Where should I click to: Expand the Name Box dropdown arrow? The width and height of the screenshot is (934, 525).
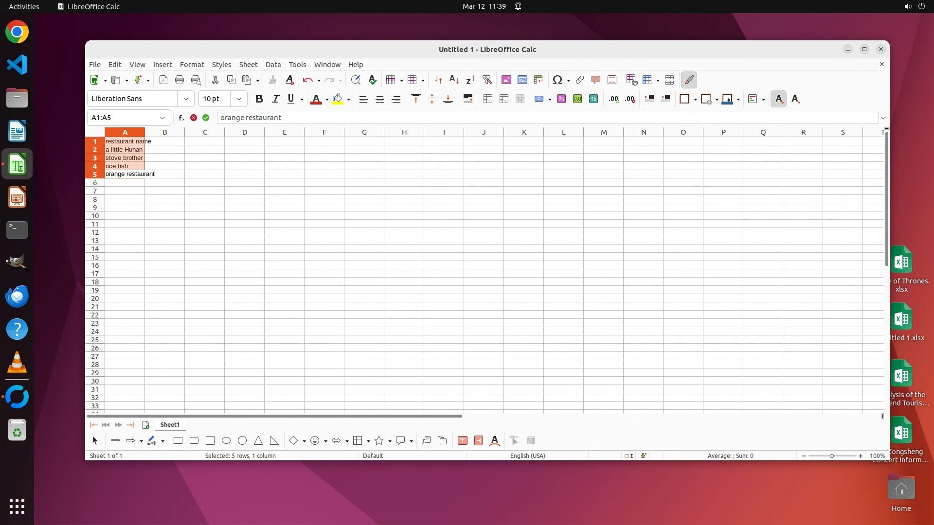pos(162,118)
